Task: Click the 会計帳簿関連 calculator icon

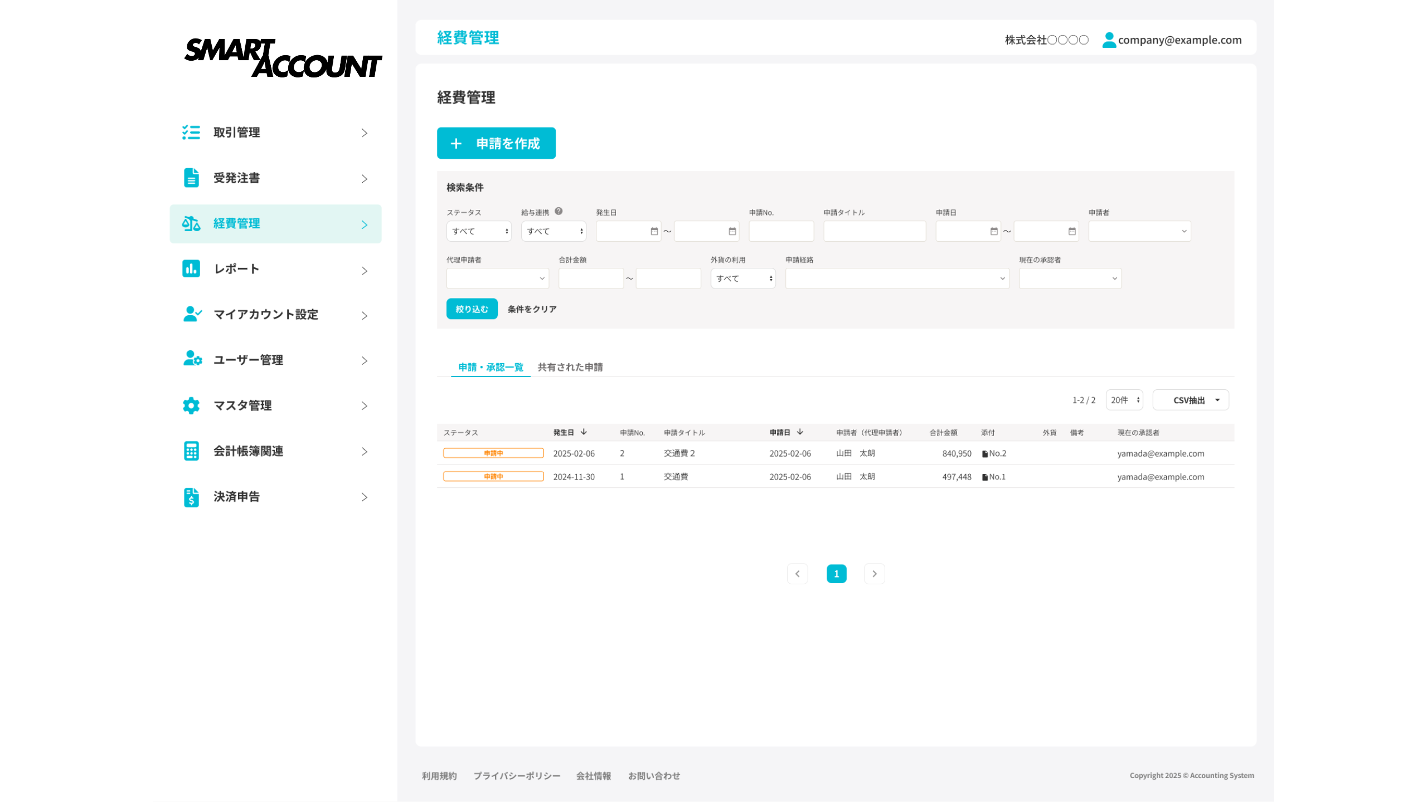Action: pos(191,451)
